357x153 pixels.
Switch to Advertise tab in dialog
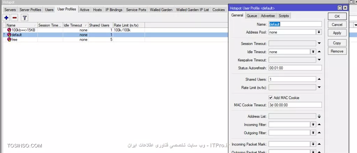[x=268, y=16]
